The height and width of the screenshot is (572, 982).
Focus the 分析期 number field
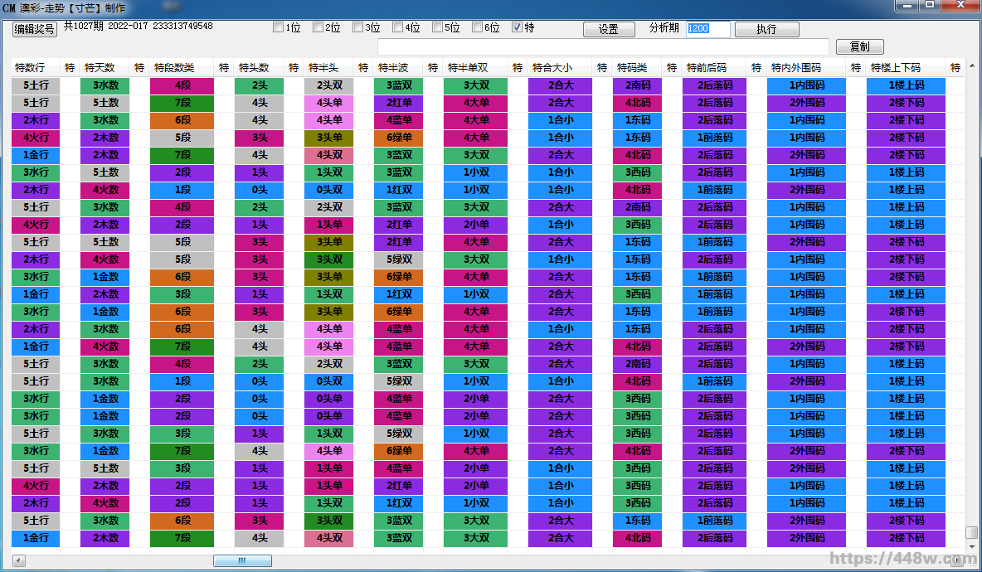coord(707,29)
